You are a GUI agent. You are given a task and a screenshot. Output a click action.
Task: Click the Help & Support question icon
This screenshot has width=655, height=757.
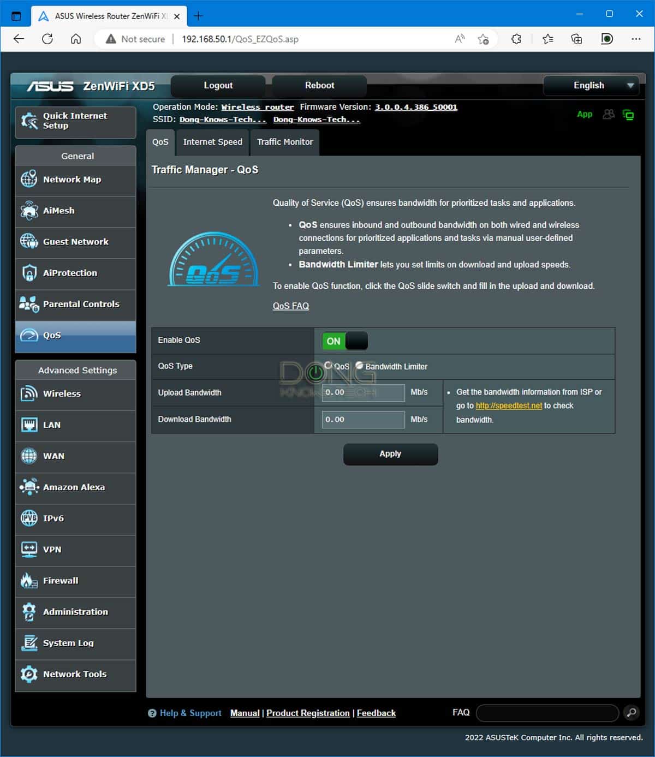pos(152,713)
